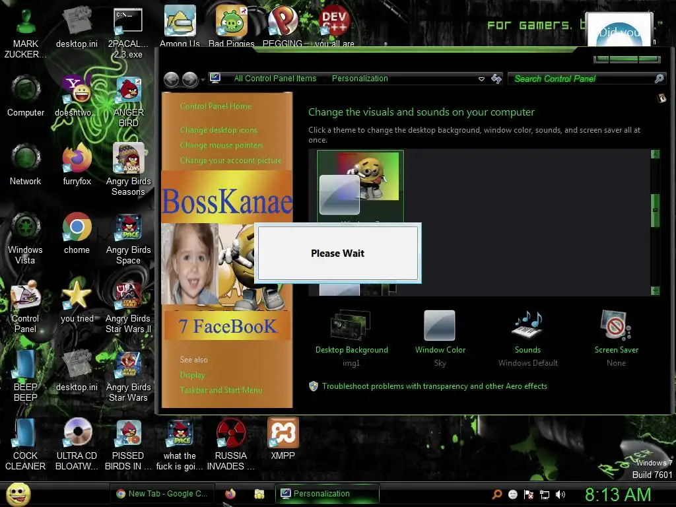The height and width of the screenshot is (507, 676).
Task: Open the what the fuck is goi... shortcut
Action: click(x=180, y=444)
